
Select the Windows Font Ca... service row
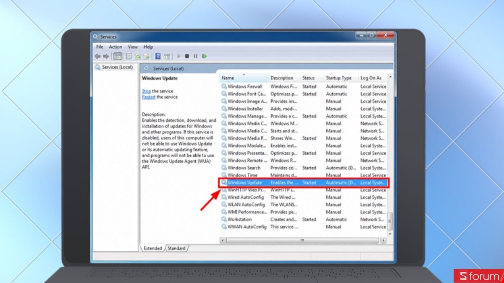click(x=303, y=94)
